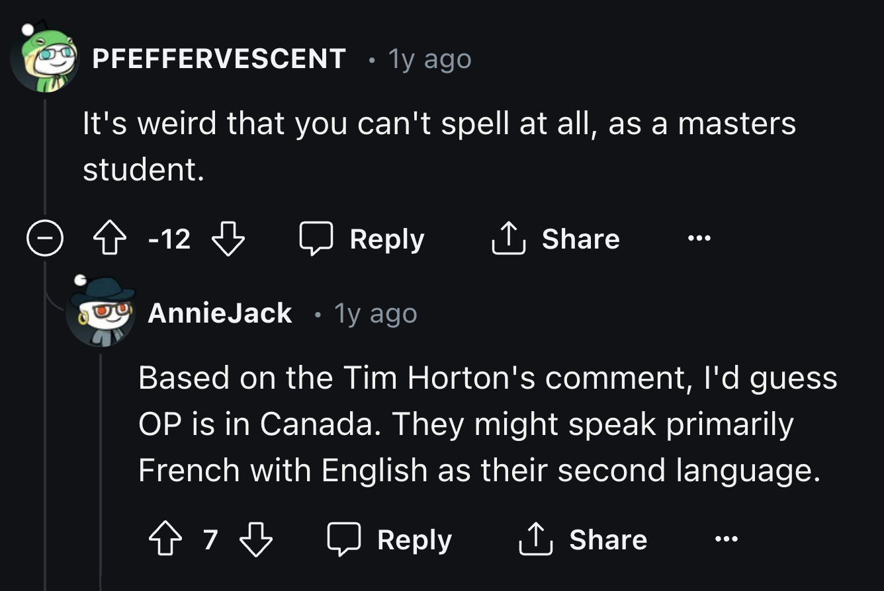
Task: Downvote AnnieJack's reply
Action: pyautogui.click(x=255, y=540)
